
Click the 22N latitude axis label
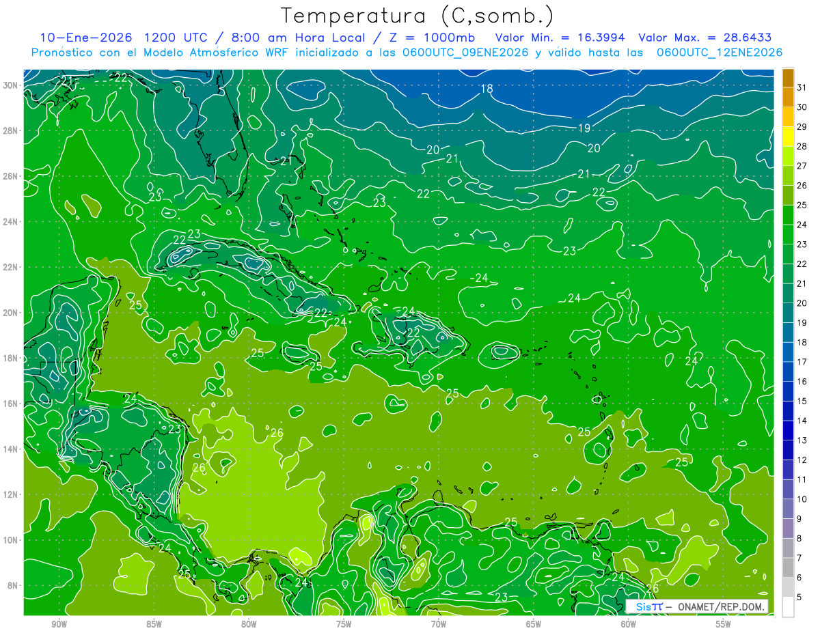point(10,267)
